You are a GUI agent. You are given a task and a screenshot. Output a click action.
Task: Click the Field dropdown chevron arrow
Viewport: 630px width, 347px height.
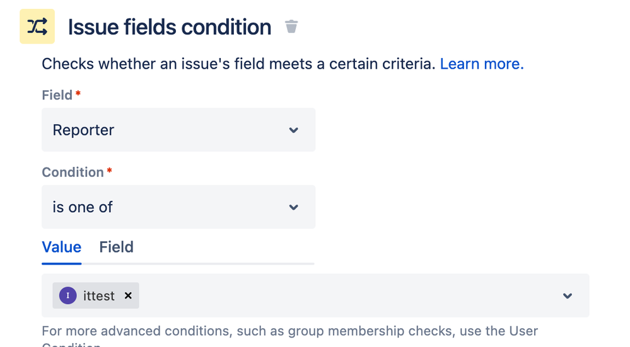point(293,130)
